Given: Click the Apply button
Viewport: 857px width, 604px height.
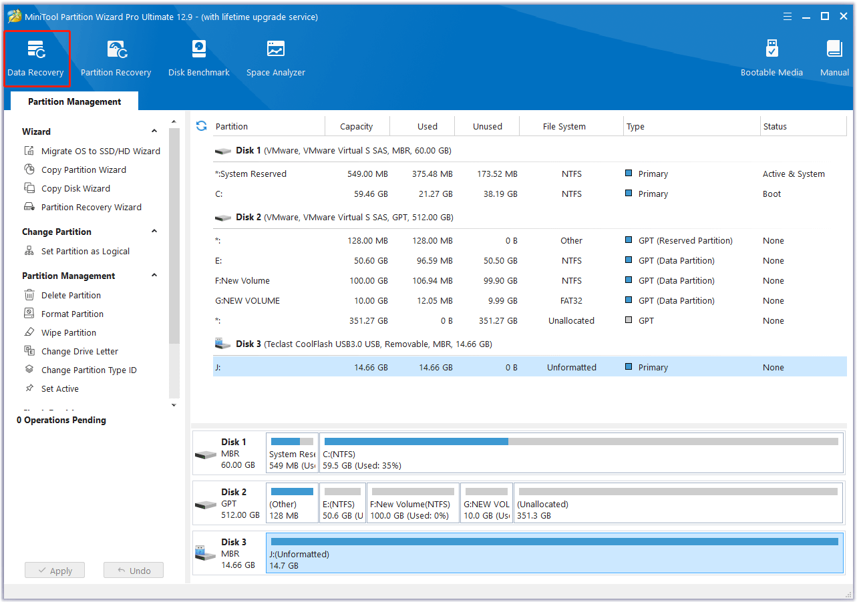Looking at the screenshot, I should coord(54,570).
